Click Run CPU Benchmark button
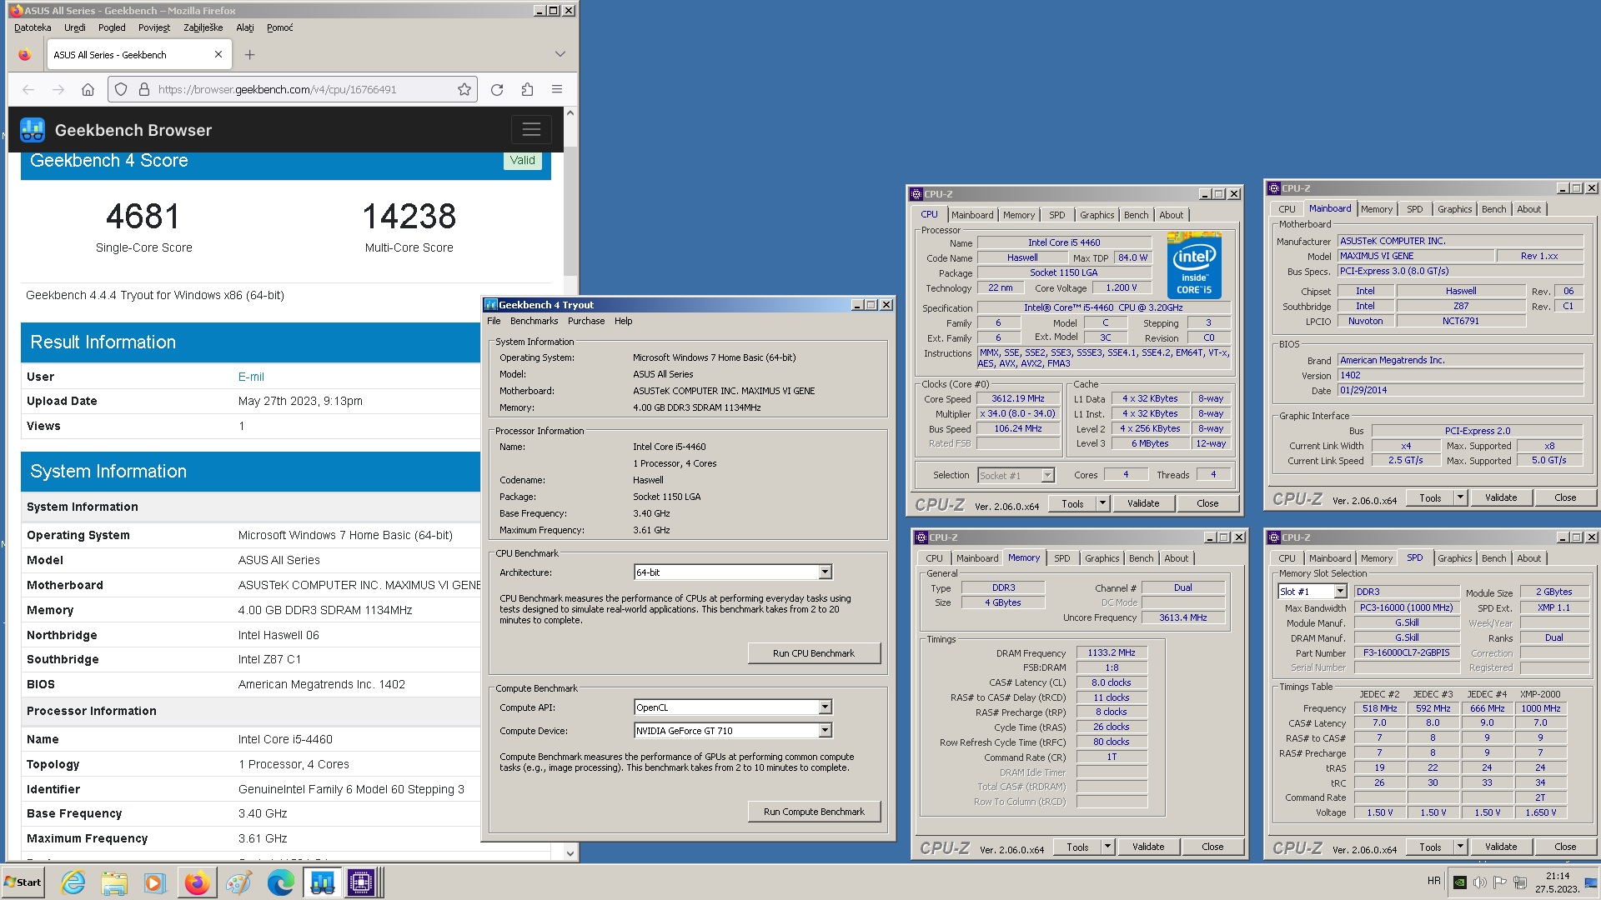Viewport: 1601px width, 900px height. pos(814,653)
